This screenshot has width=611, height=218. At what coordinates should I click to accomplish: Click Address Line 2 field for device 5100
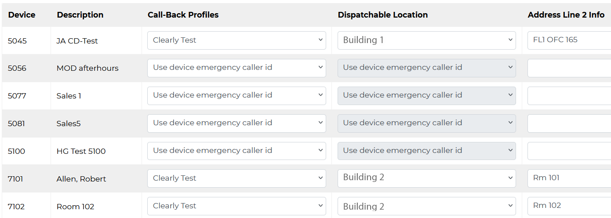point(569,151)
